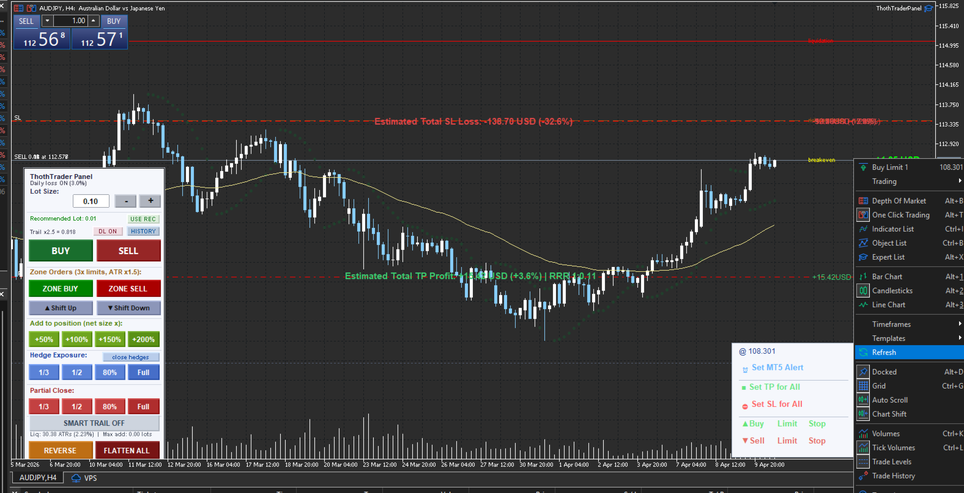Click Object List icon in context menu
The height and width of the screenshot is (493, 964).
863,243
